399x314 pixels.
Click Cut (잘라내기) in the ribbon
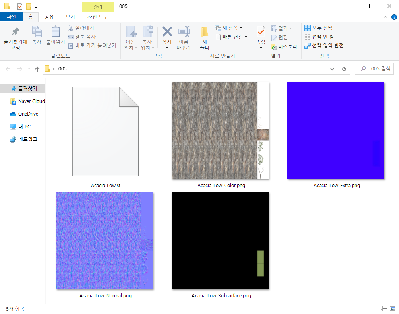(81, 28)
